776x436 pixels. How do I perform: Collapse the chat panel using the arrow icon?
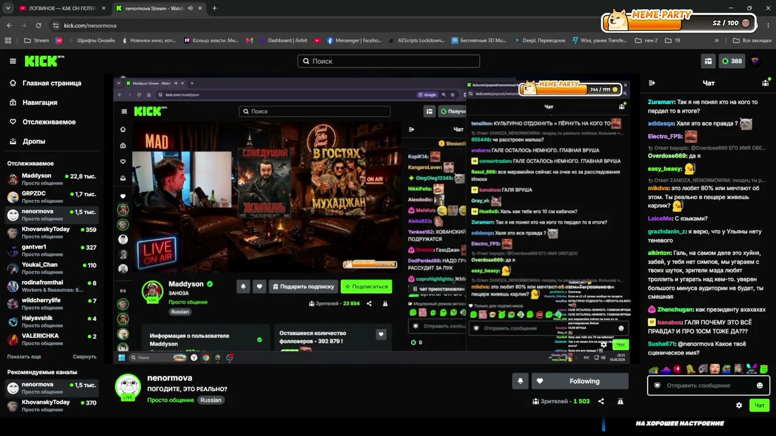[x=652, y=83]
